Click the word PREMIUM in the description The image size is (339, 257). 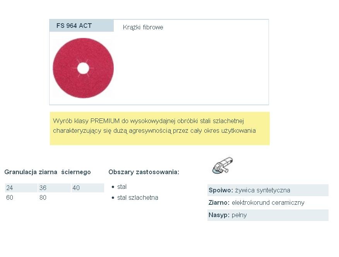pyautogui.click(x=105, y=121)
